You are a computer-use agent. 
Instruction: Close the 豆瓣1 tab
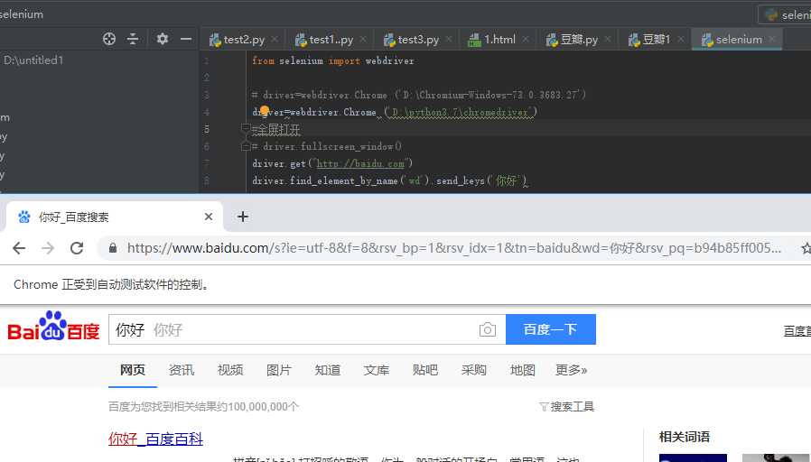[x=681, y=40]
